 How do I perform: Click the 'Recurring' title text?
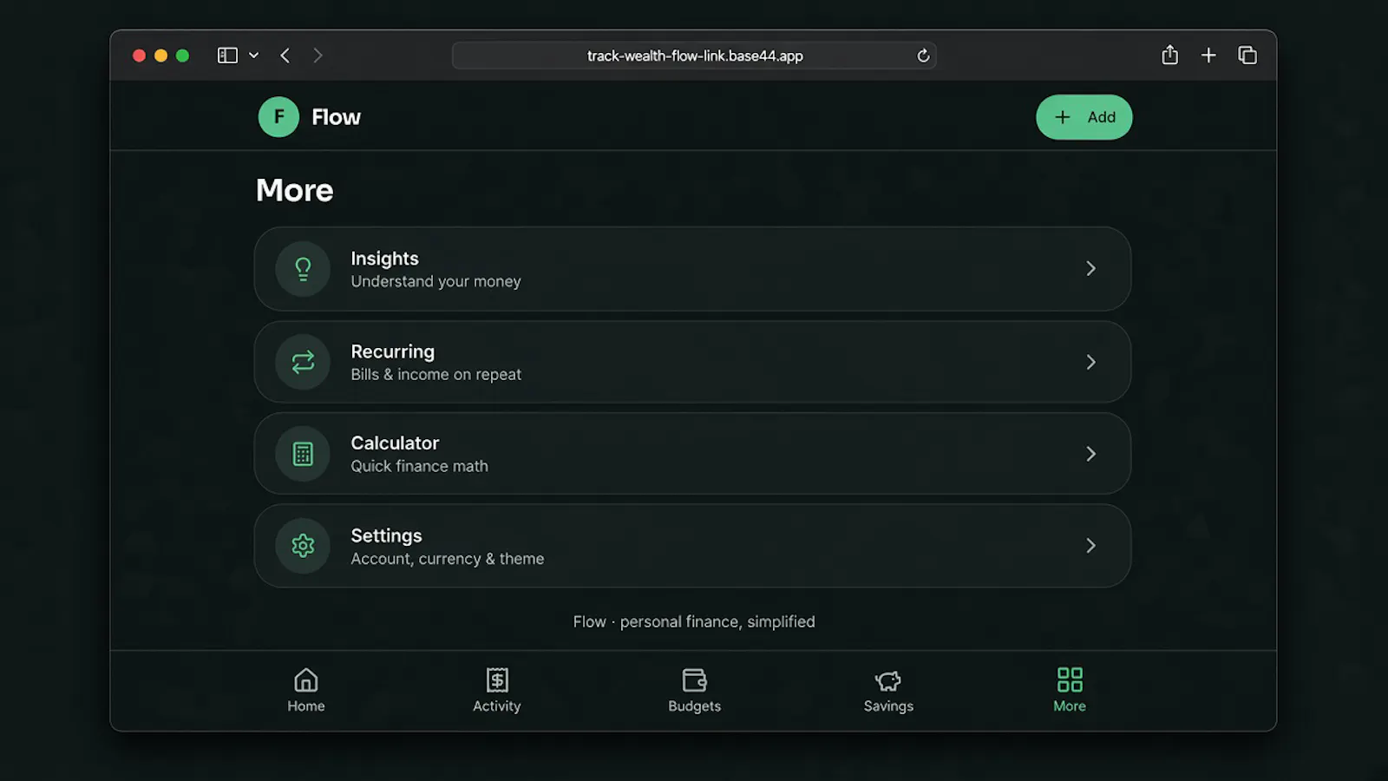pyautogui.click(x=392, y=351)
